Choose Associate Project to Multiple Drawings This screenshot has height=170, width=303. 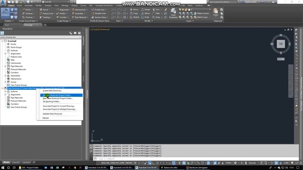pos(60,109)
